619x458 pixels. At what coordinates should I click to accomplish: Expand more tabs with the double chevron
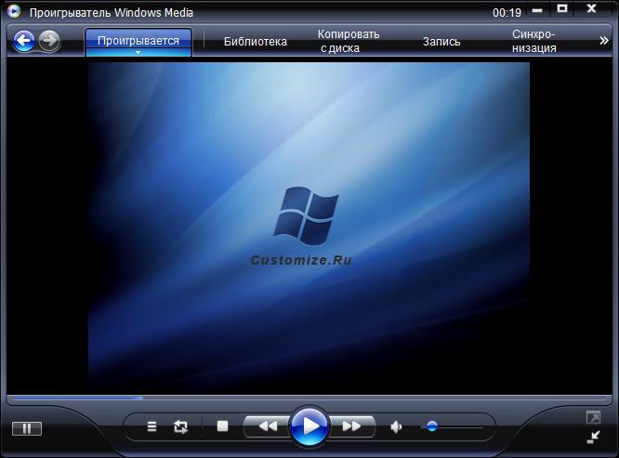click(603, 41)
